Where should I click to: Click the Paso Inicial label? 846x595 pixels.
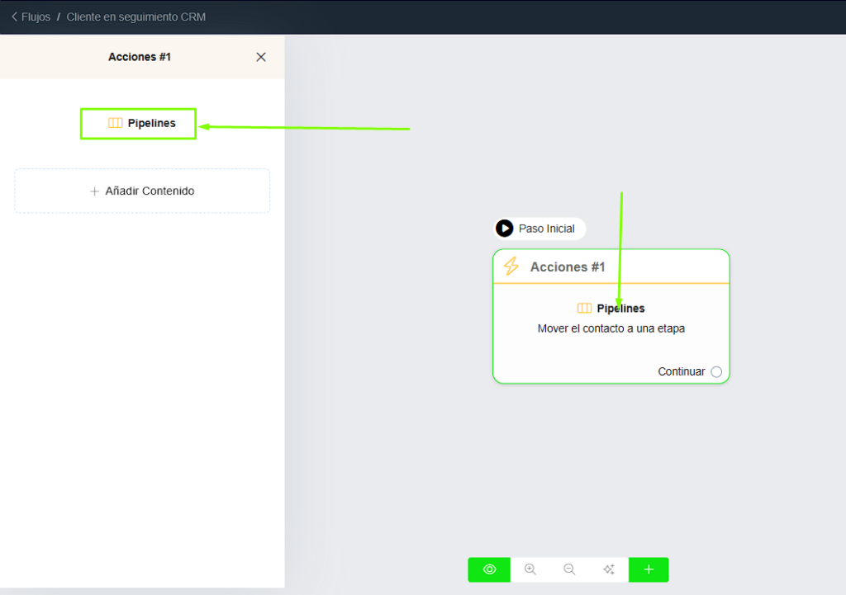[x=548, y=229]
